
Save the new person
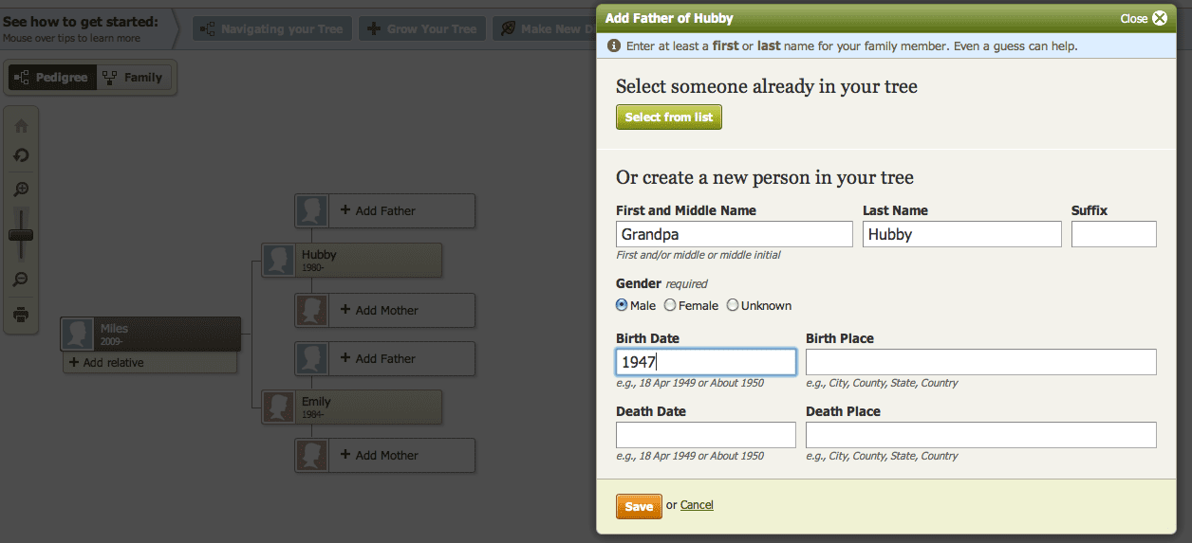[x=639, y=506]
